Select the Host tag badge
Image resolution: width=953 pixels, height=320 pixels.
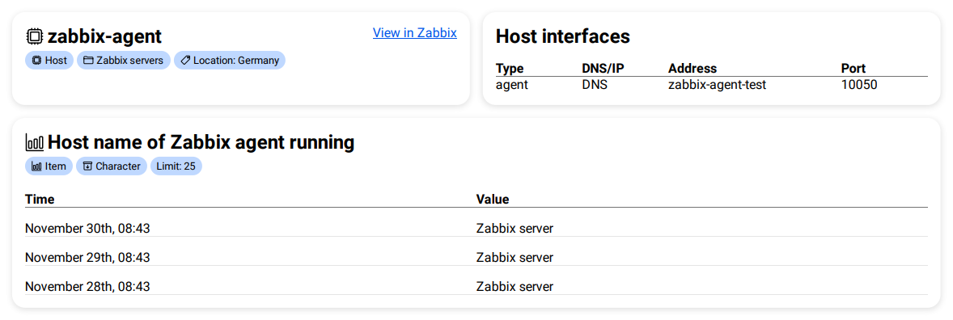(49, 60)
